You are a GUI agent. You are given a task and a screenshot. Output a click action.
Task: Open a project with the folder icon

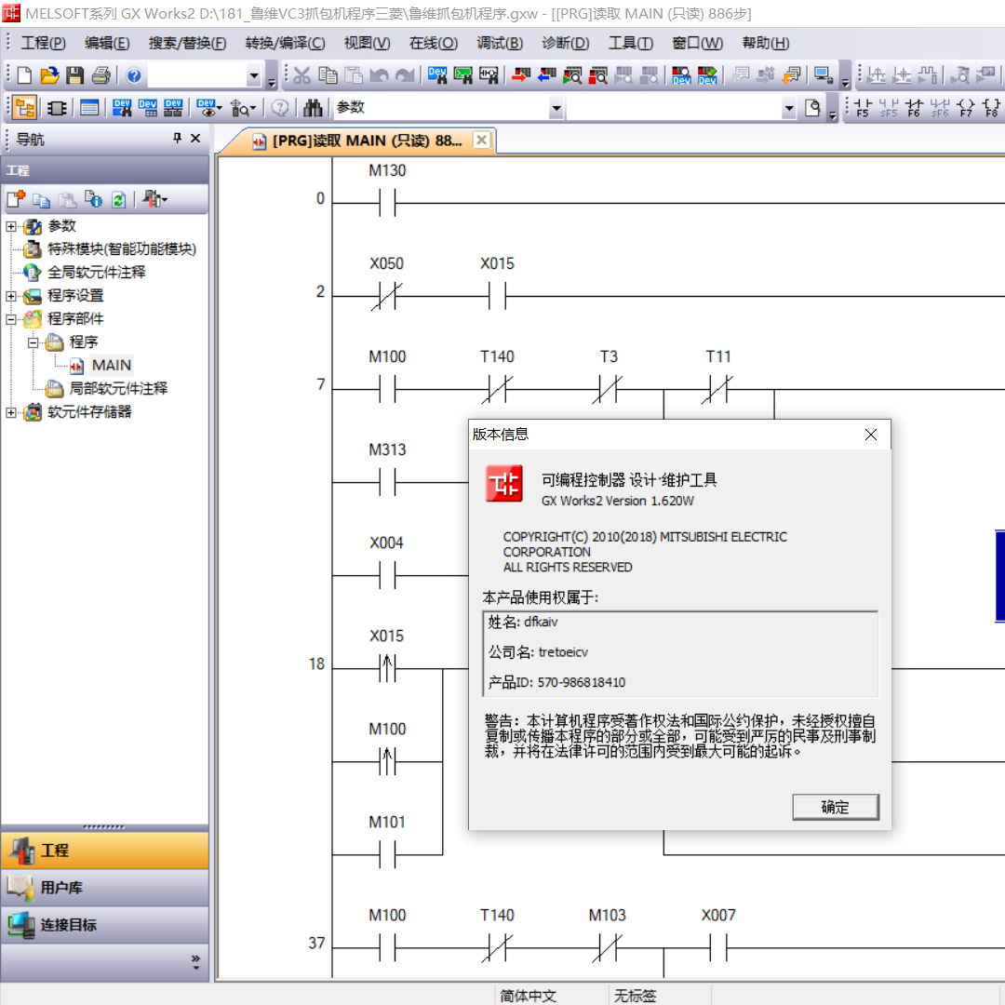coord(49,75)
